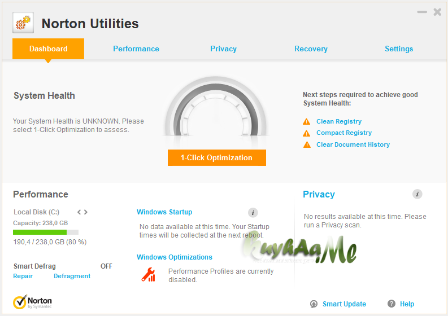Click the warning icon beside Compact Registry
This screenshot has height=316, width=448.
(307, 133)
